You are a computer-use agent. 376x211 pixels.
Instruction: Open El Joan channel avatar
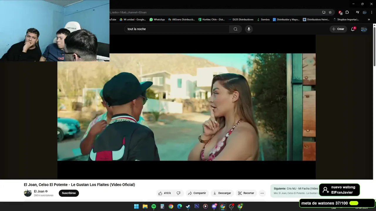coord(28,193)
